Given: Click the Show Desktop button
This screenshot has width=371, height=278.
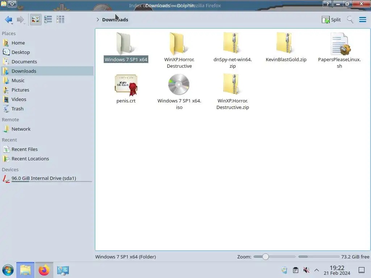Looking at the screenshot, I should point(362,270).
